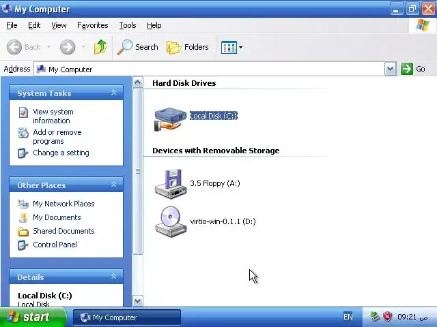Toggle the Folders pane
Image resolution: width=437 pixels, height=327 pixels.
pos(188,47)
